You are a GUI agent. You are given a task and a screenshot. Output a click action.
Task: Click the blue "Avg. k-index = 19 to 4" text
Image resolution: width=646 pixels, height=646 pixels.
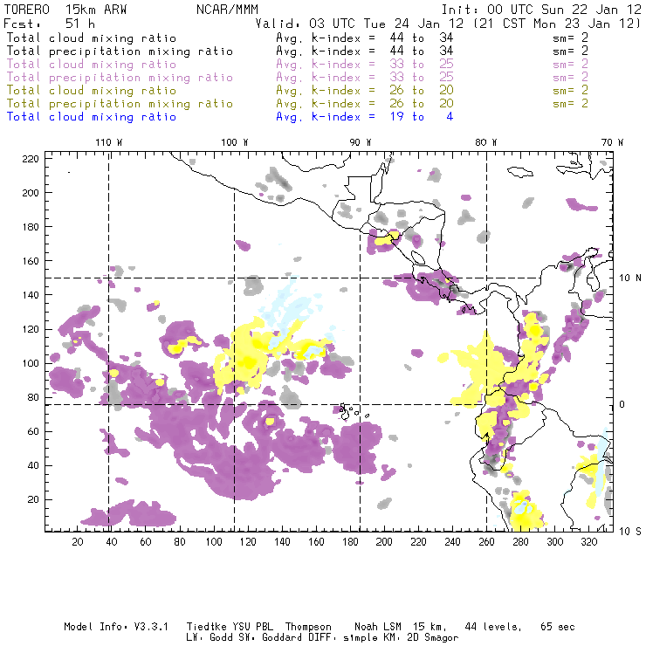coord(365,117)
